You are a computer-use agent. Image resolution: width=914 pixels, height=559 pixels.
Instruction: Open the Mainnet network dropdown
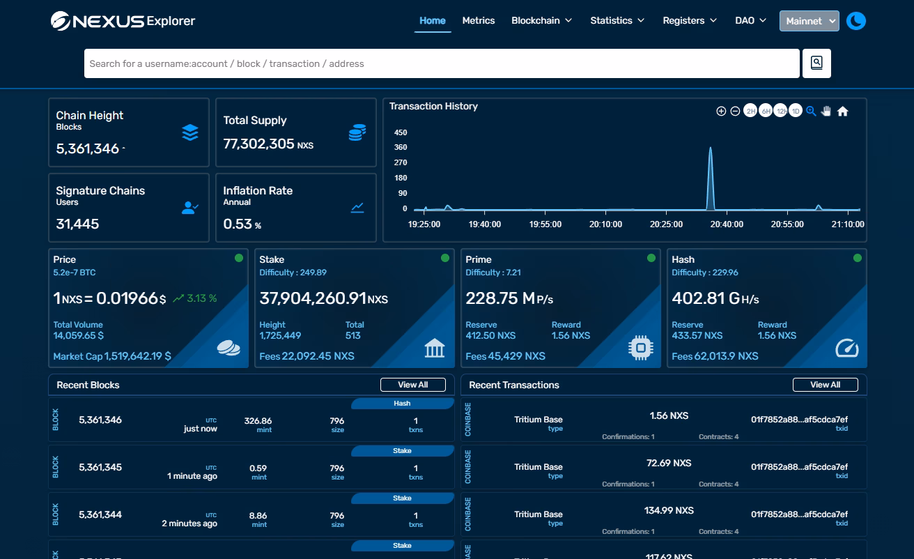[809, 21]
